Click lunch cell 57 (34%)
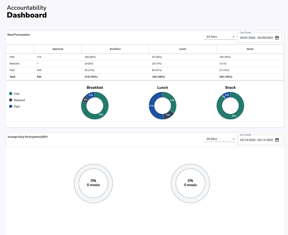This screenshot has width=288, height=235. point(157,57)
